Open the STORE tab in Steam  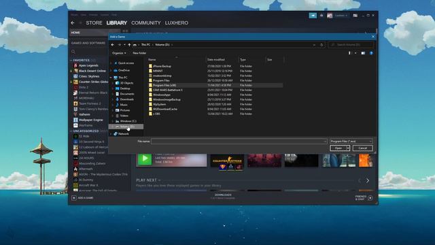94,22
